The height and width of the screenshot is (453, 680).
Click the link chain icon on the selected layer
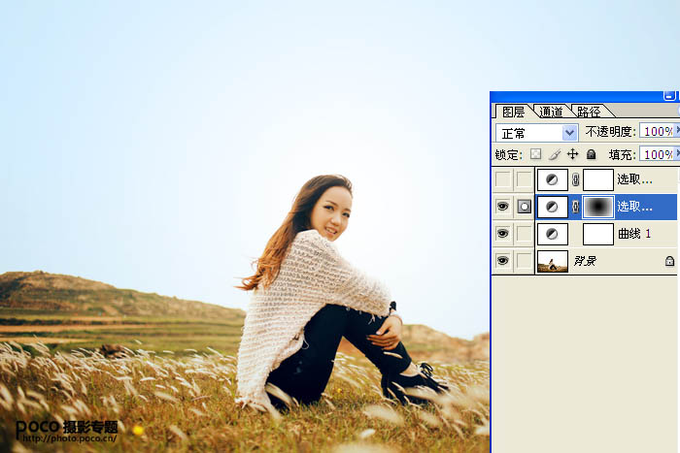[x=575, y=207]
